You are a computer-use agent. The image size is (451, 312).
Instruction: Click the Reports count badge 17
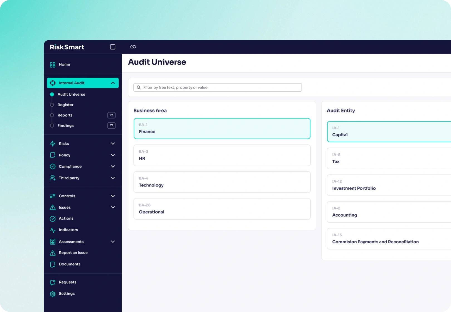(111, 115)
